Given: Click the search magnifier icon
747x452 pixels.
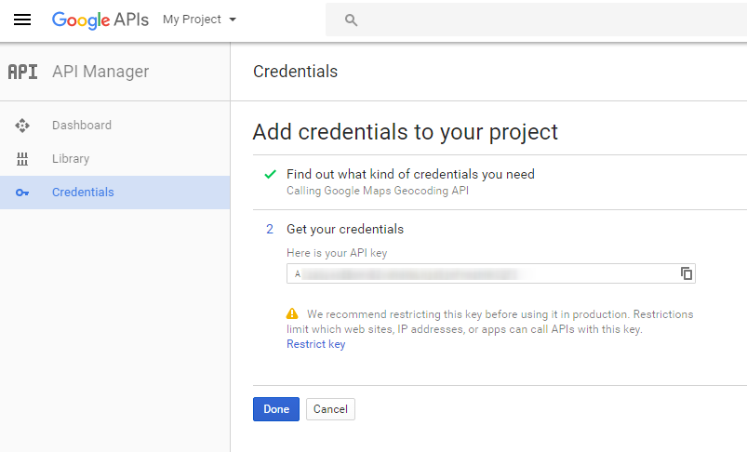Looking at the screenshot, I should click(x=351, y=20).
